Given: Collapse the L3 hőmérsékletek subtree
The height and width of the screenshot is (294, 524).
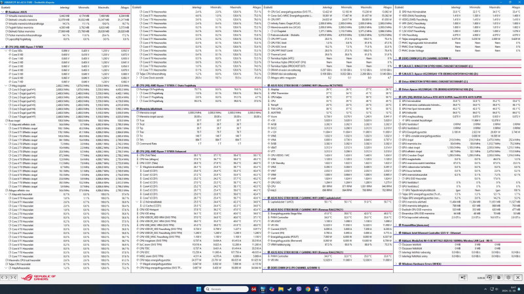Looking at the screenshot, I should pos(138,202).
